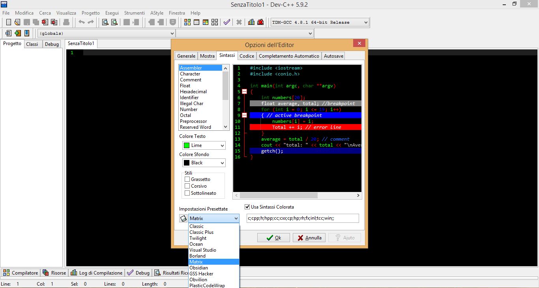This screenshot has height=288, width=539.
Task: Rebuild all using the four-outlined-squares toolbar icon
Action: [215, 22]
